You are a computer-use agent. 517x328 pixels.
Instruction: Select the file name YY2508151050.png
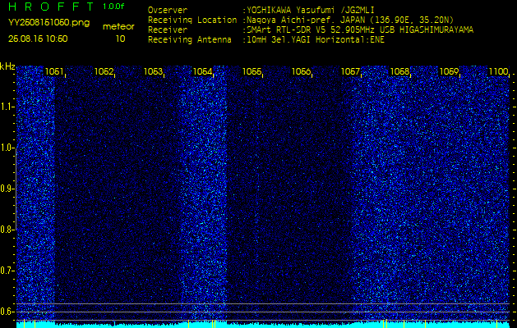tap(48, 23)
